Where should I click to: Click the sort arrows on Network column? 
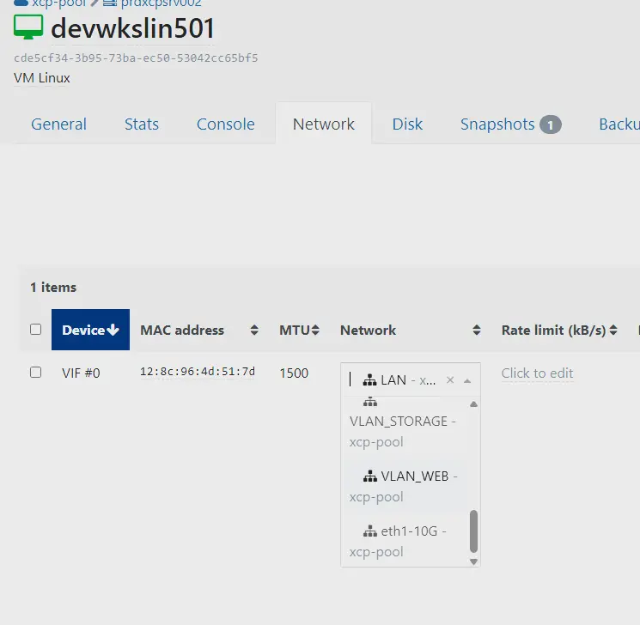tap(477, 331)
